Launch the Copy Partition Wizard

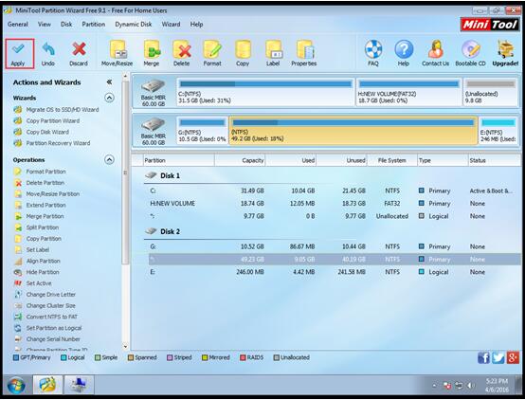[46, 120]
